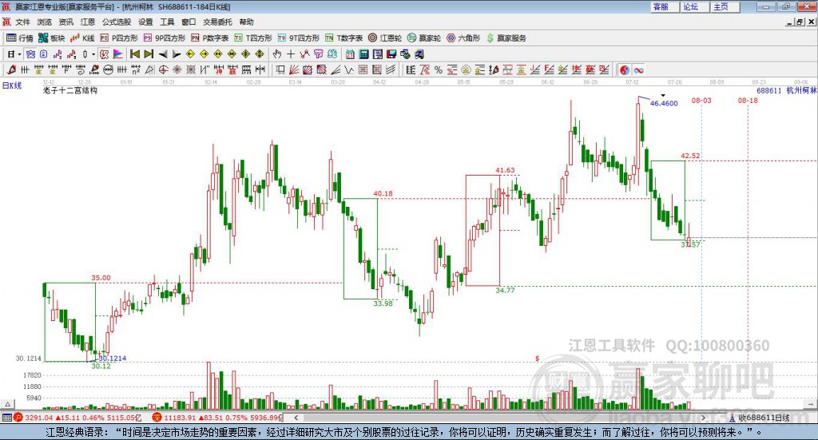
Task: Open the 行情 market quotes view
Action: coord(19,38)
